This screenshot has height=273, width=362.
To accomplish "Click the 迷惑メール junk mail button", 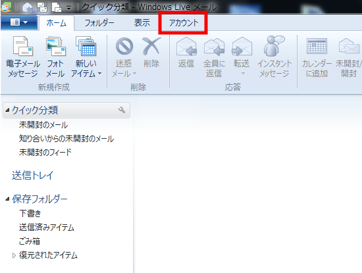I will coord(124,57).
